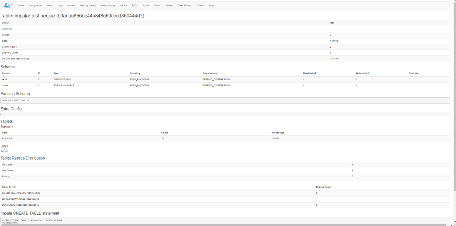Image resolution: width=456 pixels, height=226 pixels.
Task: View the Threads page
Action: (200, 5)
